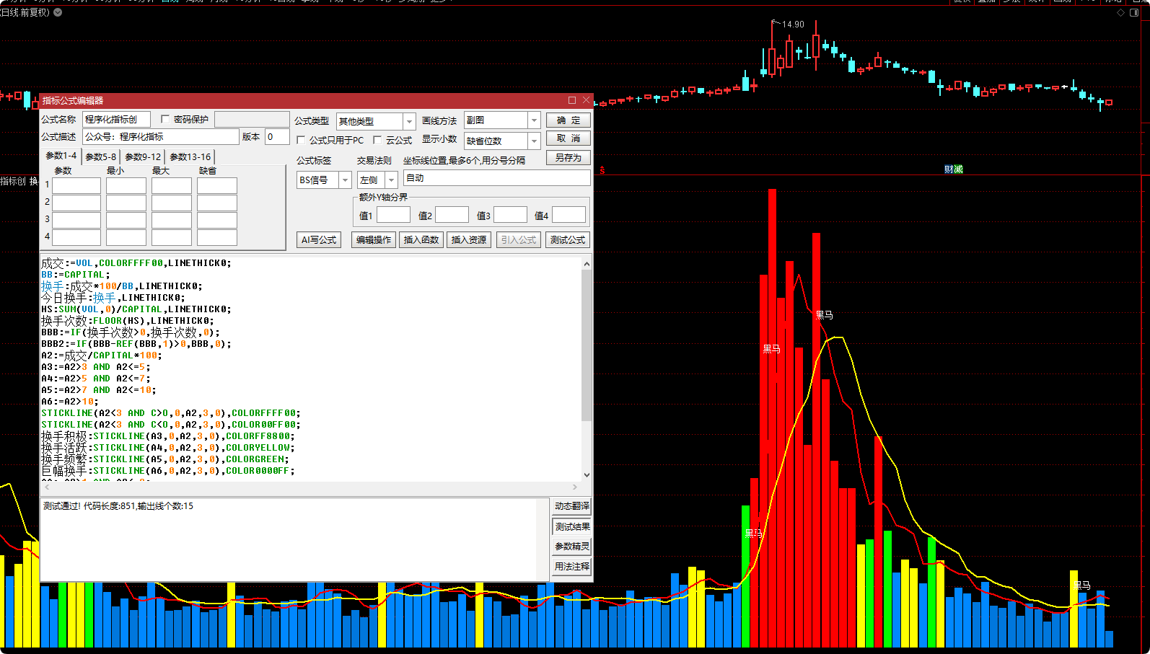Select the 参数13-16 tab
This screenshot has height=654, width=1150.
190,156
